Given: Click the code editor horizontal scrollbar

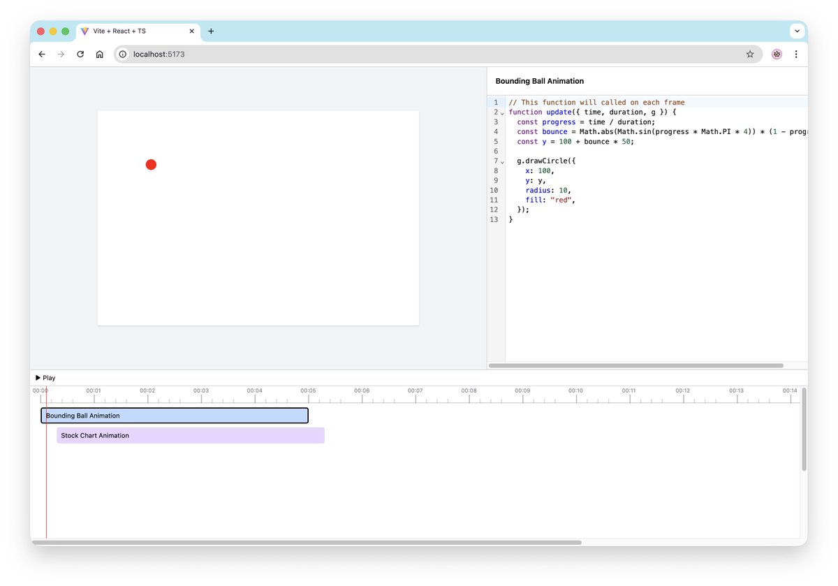Looking at the screenshot, I should (636, 365).
